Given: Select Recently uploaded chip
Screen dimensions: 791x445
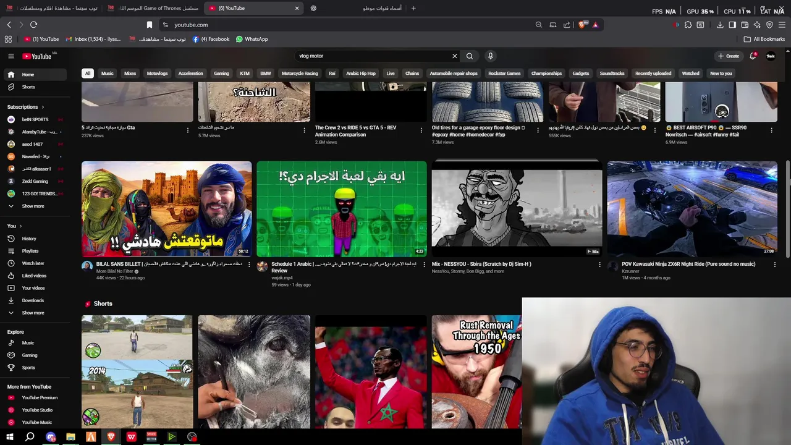Looking at the screenshot, I should click(x=653, y=74).
